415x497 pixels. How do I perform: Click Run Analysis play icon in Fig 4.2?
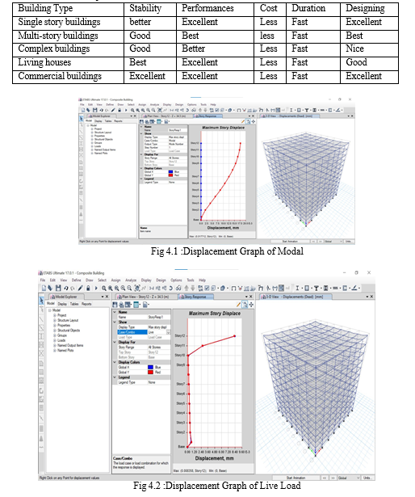(96, 289)
